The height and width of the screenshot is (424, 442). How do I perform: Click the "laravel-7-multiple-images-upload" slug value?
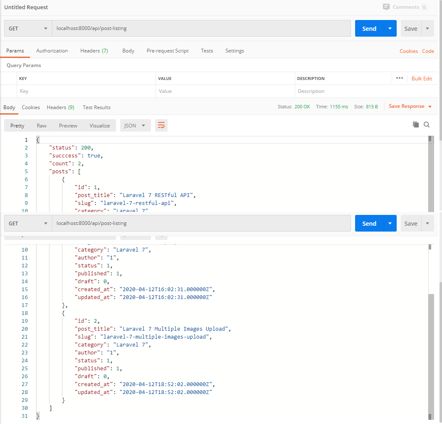[155, 337]
